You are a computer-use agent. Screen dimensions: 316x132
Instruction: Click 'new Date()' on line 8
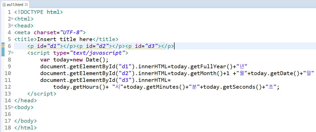click(x=89, y=59)
